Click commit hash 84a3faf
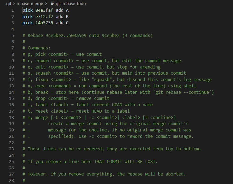233x184 pixels. point(44,10)
